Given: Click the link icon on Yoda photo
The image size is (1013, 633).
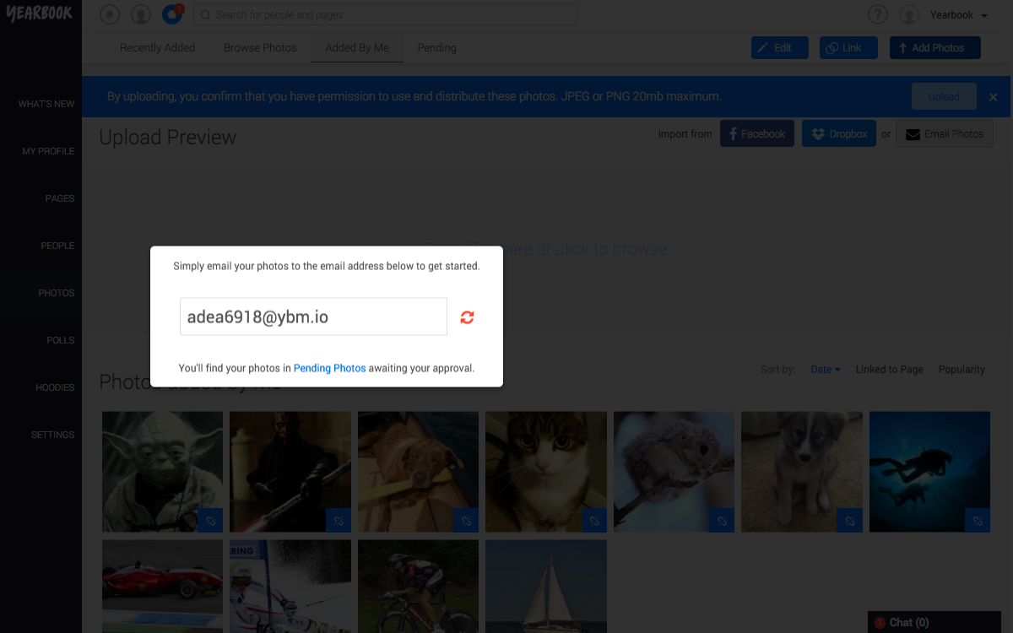Looking at the screenshot, I should pos(211,521).
